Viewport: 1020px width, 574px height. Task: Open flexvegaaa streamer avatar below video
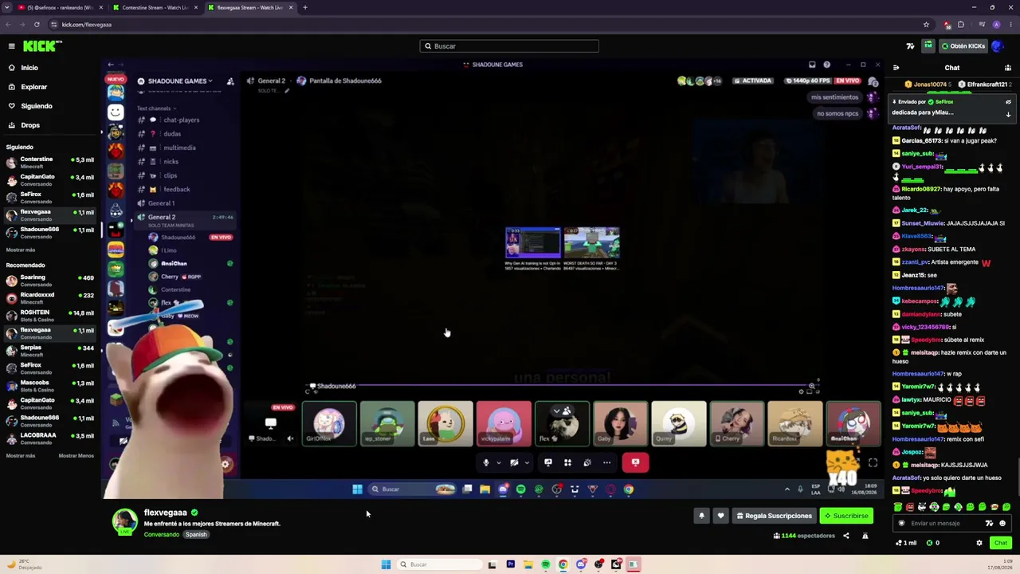coord(124,521)
